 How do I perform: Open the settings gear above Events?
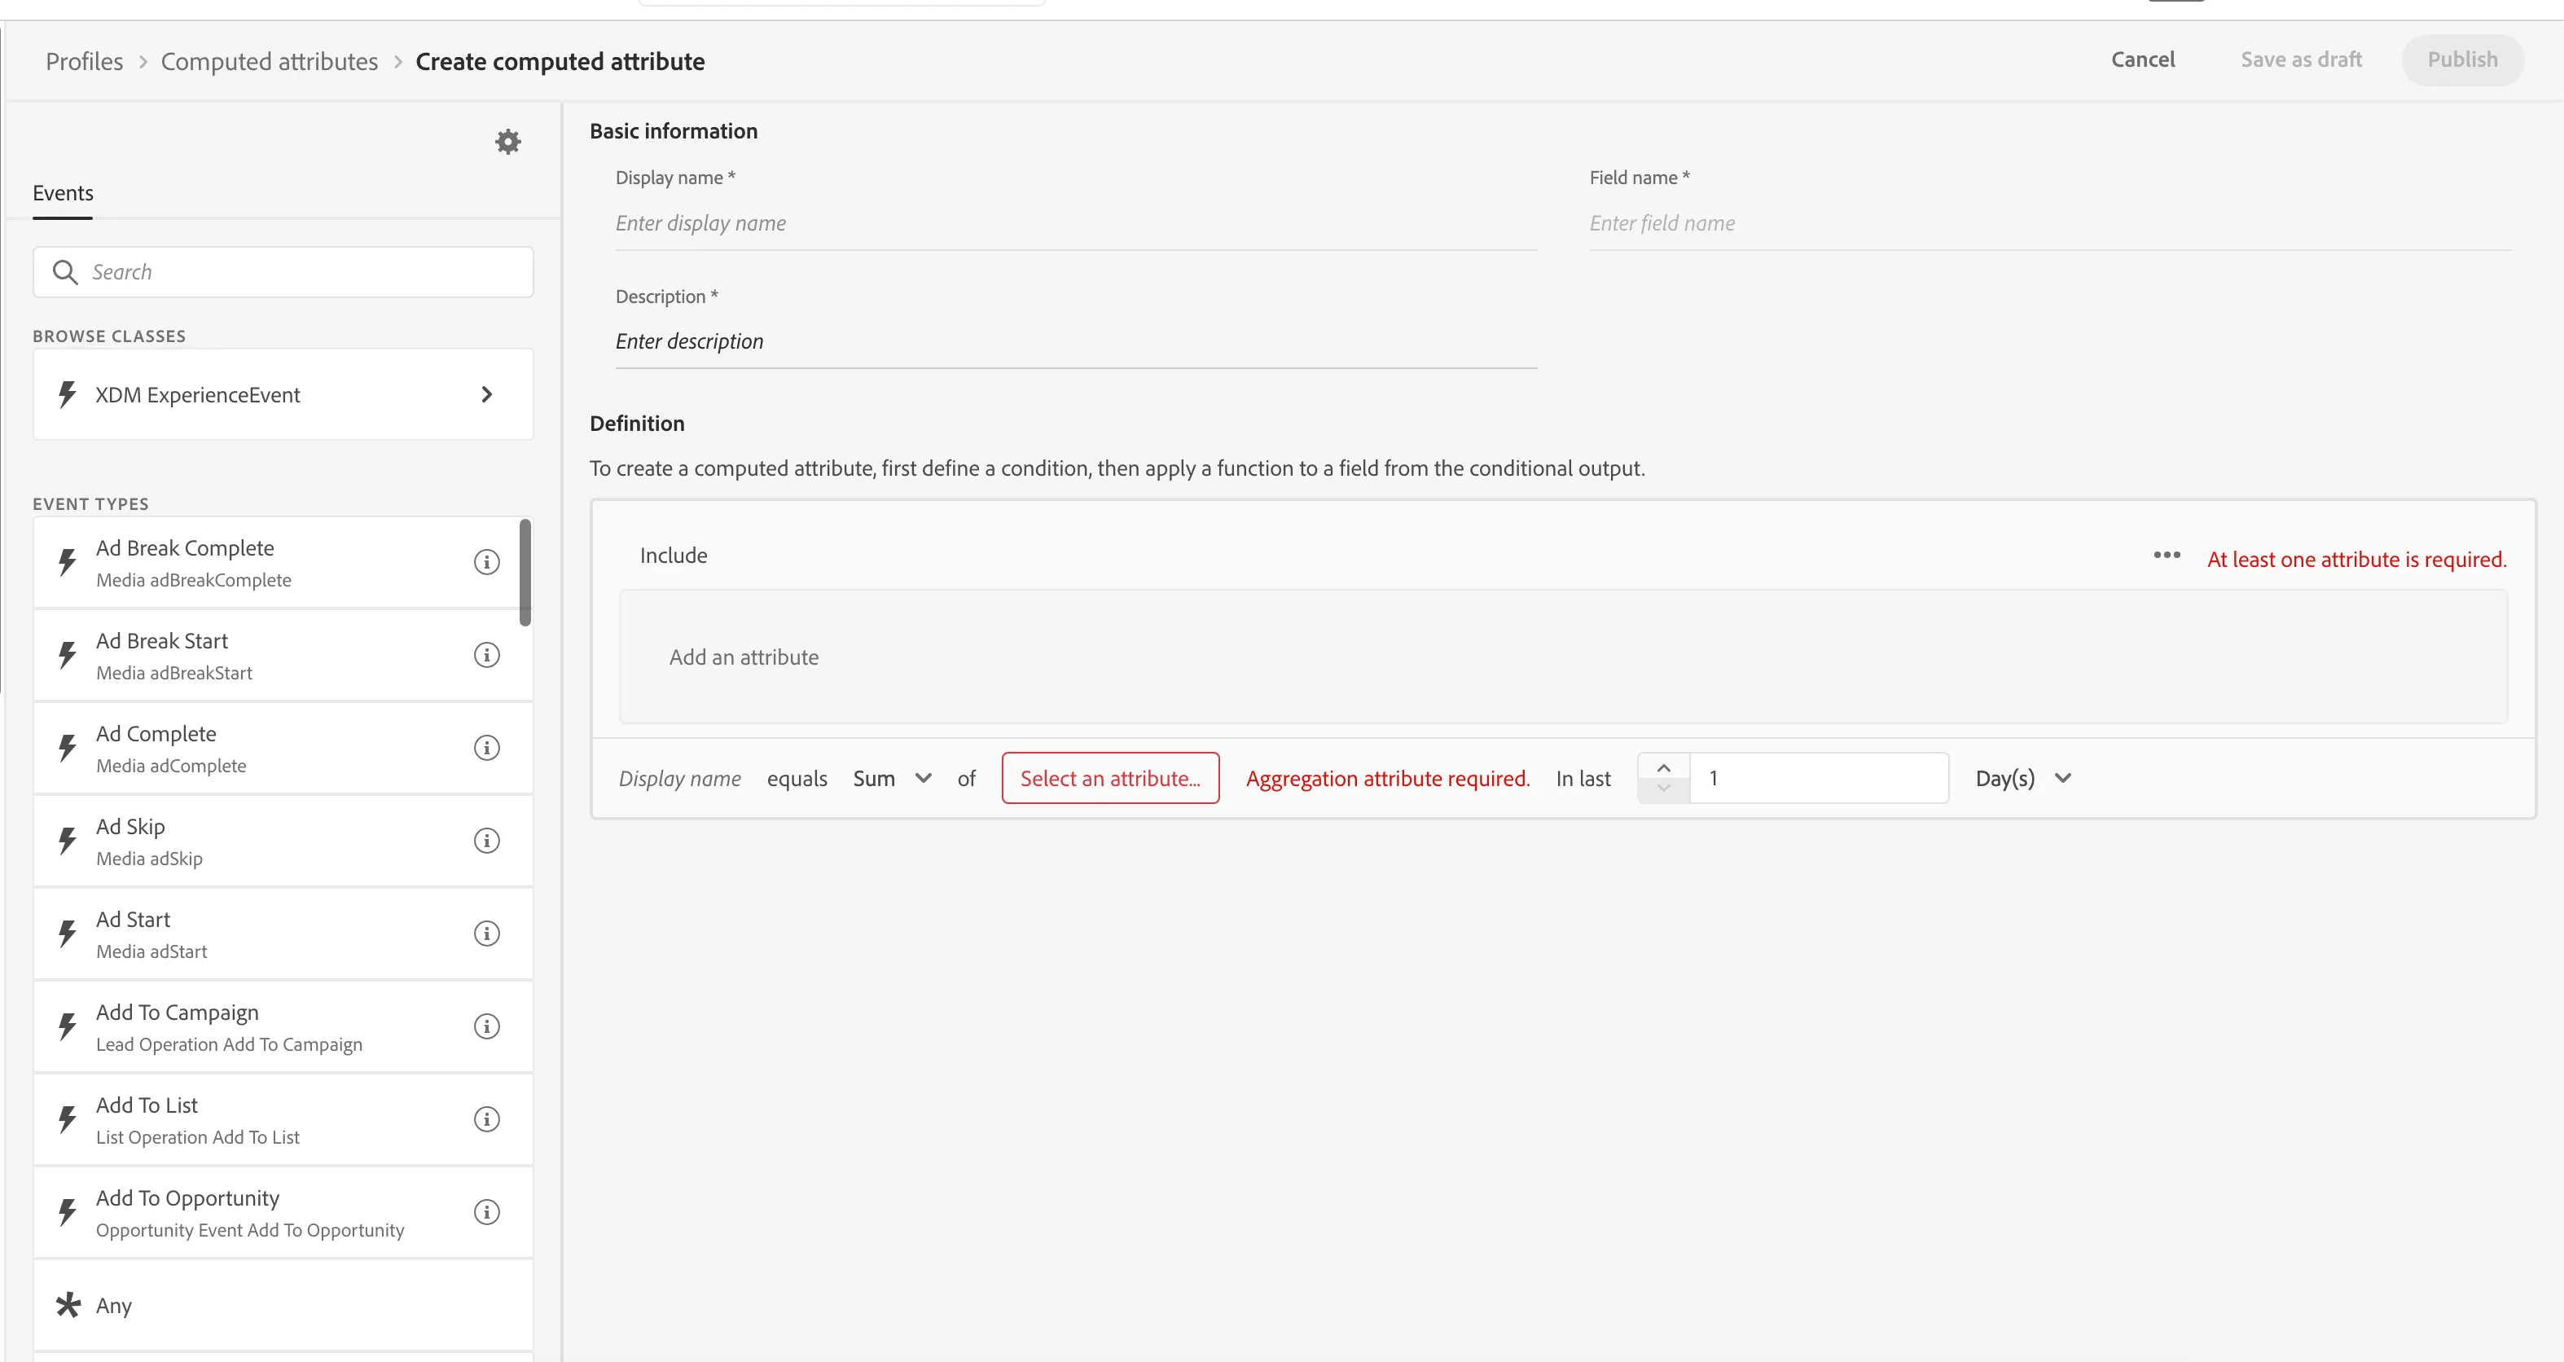[507, 142]
